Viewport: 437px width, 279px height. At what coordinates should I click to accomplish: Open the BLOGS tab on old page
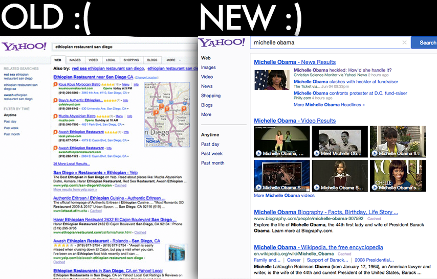[152, 60]
